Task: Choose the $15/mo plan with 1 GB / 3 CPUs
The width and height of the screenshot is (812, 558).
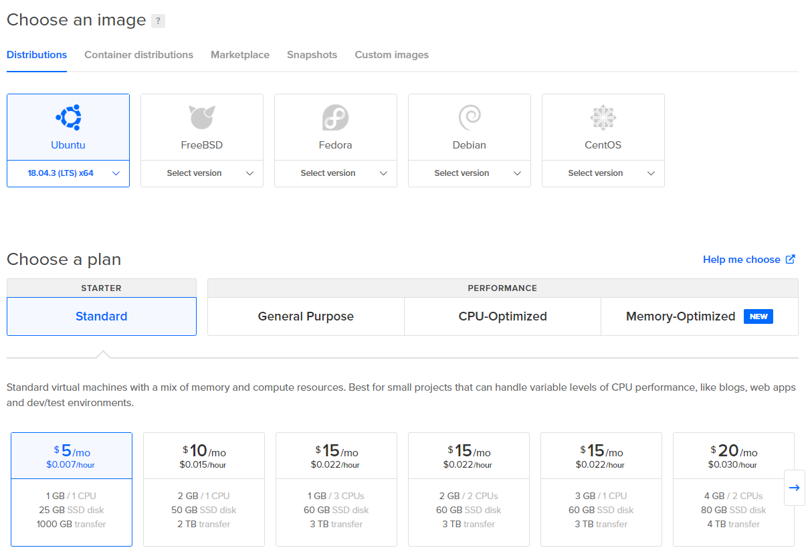Action: [x=336, y=489]
